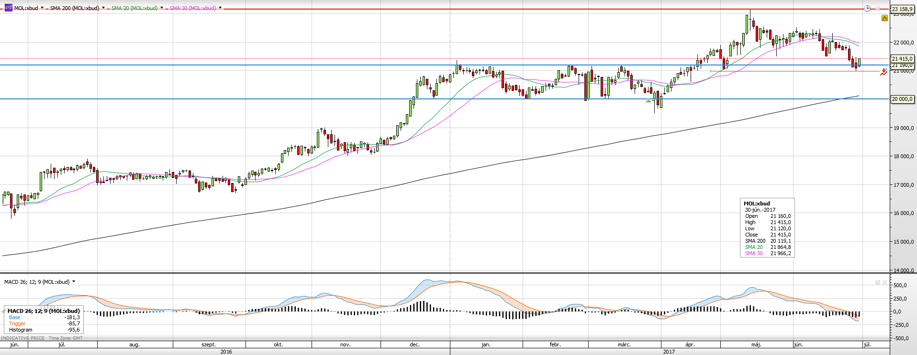Click the orange Trigger -85,7 row
This screenshot has width=917, height=355.
tap(44, 323)
